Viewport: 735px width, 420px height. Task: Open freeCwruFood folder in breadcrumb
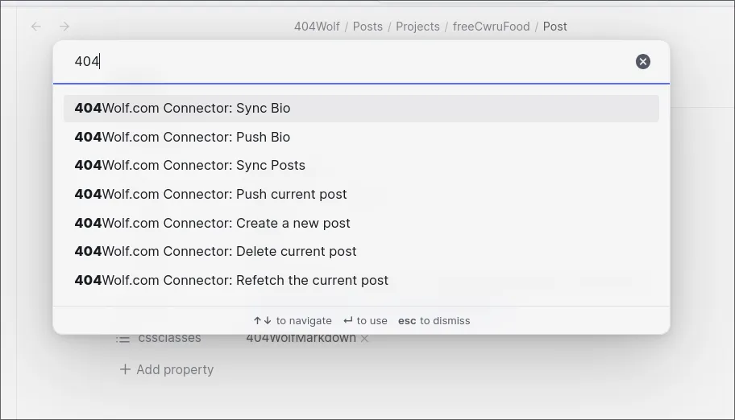coord(491,27)
